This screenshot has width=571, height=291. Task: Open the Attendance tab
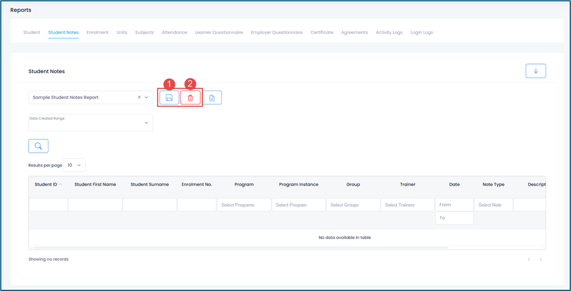point(174,33)
